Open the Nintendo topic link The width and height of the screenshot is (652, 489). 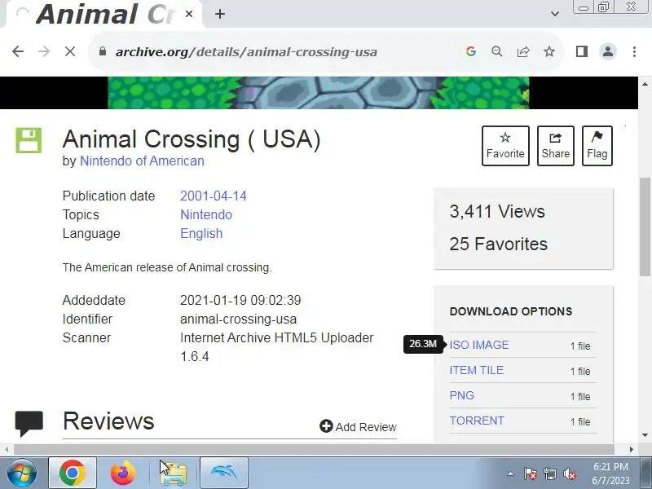click(206, 214)
